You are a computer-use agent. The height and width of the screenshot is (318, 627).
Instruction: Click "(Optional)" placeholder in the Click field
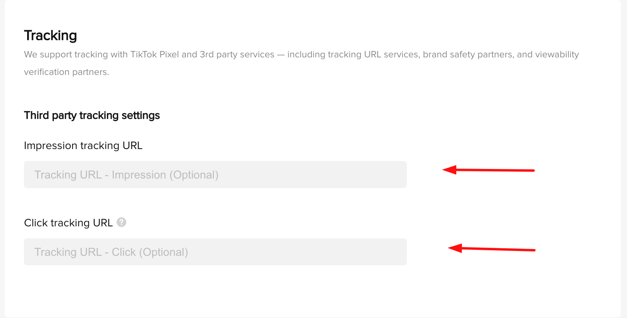[x=164, y=252]
